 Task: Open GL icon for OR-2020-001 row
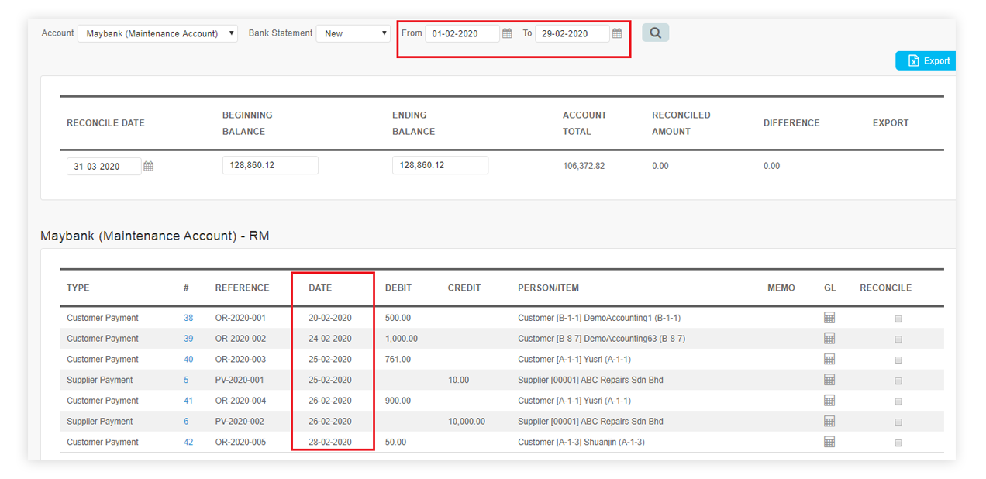[x=829, y=318]
